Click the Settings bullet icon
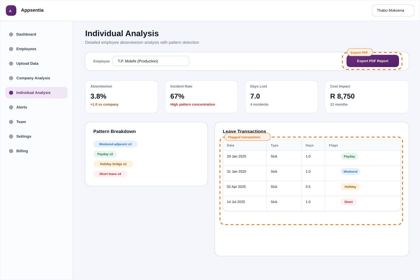 coord(11,136)
